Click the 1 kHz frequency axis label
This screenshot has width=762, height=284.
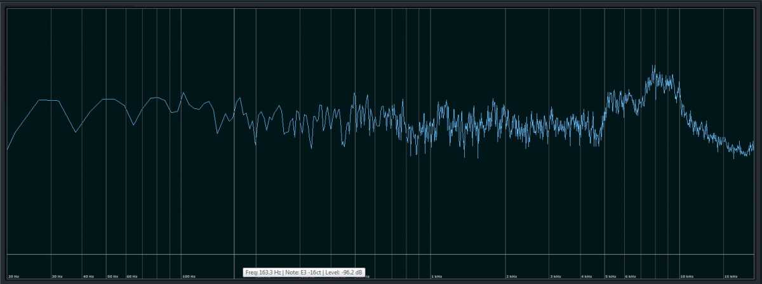coord(436,276)
